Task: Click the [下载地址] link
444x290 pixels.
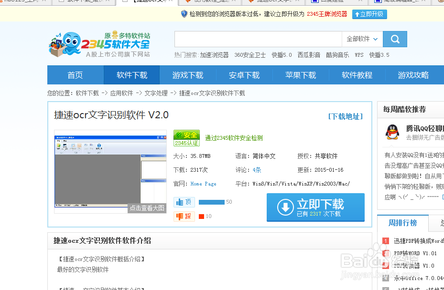Action: (345, 116)
